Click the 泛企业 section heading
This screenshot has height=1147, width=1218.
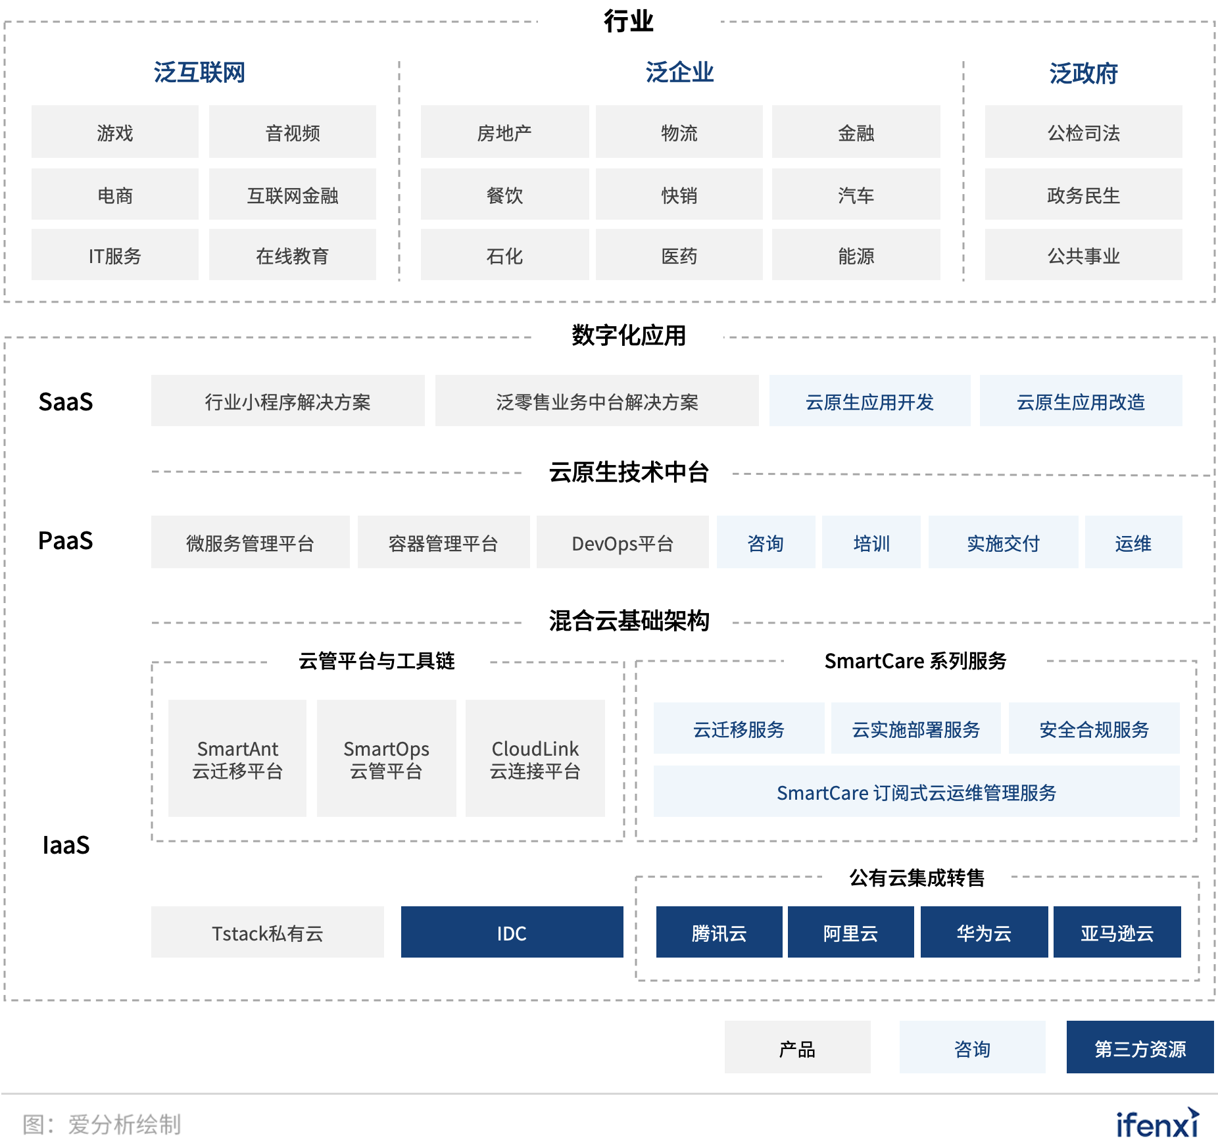tap(679, 72)
